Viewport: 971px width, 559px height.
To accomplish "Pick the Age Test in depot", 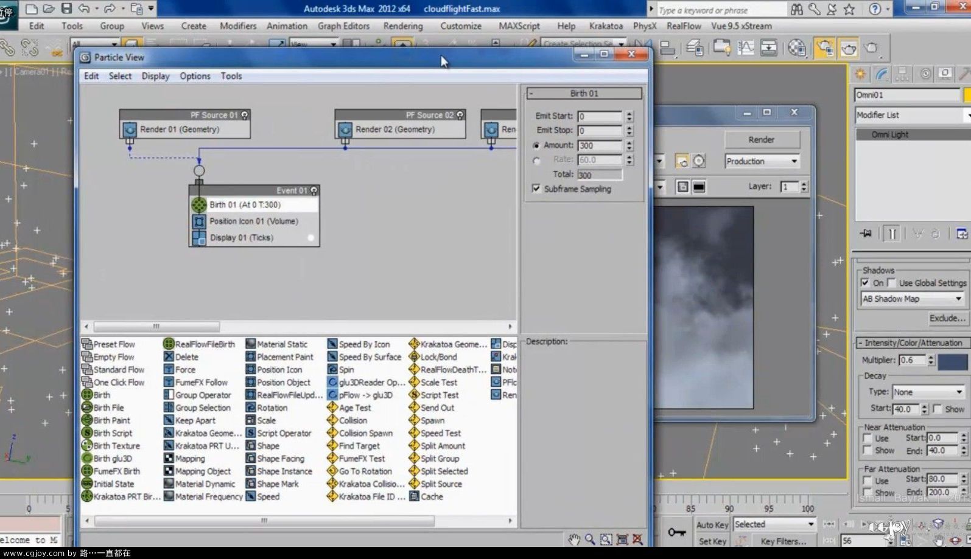I will 349,408.
